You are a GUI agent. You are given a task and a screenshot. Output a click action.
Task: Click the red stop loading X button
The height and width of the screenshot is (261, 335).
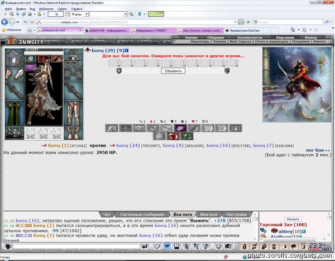coord(32,22)
